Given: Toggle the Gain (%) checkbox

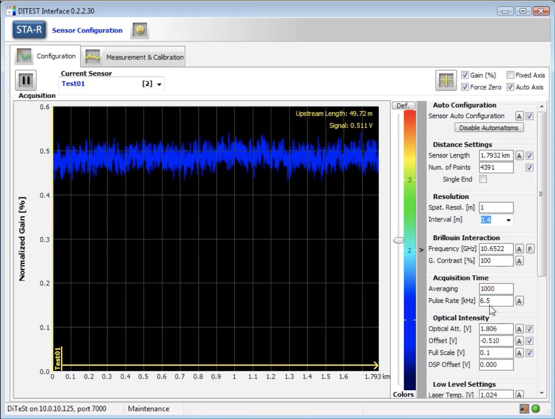Looking at the screenshot, I should 465,75.
